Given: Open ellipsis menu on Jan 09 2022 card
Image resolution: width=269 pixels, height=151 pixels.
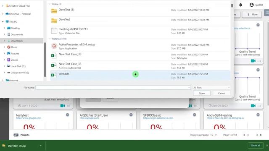Looking at the screenshot, I should pyautogui.click(x=259, y=106).
